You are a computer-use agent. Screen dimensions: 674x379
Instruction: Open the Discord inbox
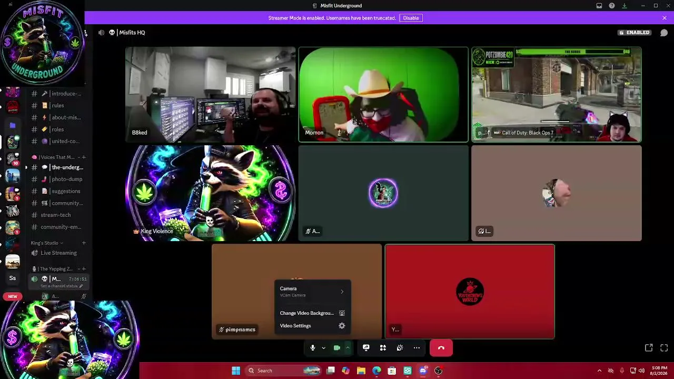tap(599, 6)
